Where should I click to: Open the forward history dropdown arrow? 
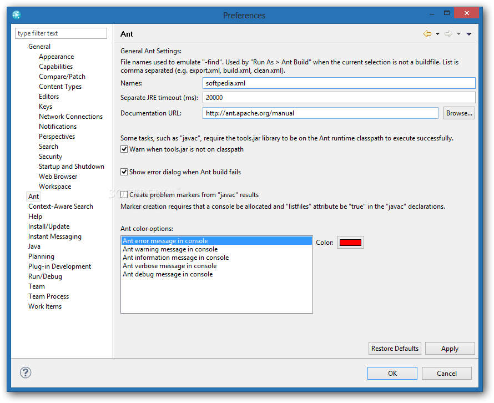click(x=458, y=34)
